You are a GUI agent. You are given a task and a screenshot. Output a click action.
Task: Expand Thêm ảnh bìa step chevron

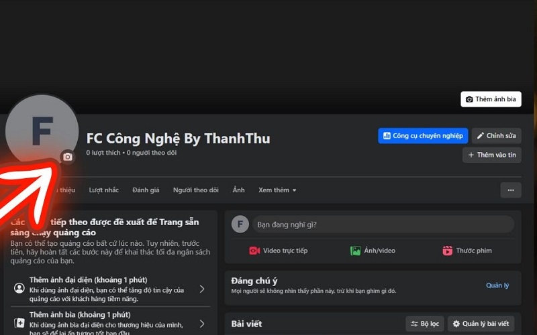click(x=202, y=324)
